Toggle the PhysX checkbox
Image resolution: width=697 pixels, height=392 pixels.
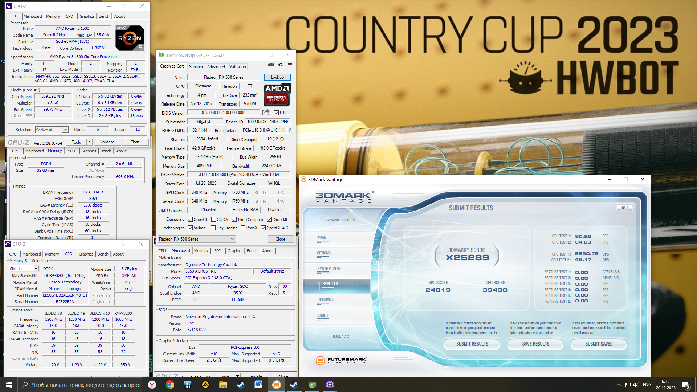(243, 228)
